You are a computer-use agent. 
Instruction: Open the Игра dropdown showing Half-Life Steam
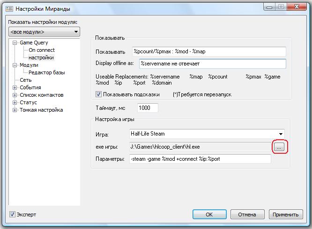pyautogui.click(x=207, y=134)
